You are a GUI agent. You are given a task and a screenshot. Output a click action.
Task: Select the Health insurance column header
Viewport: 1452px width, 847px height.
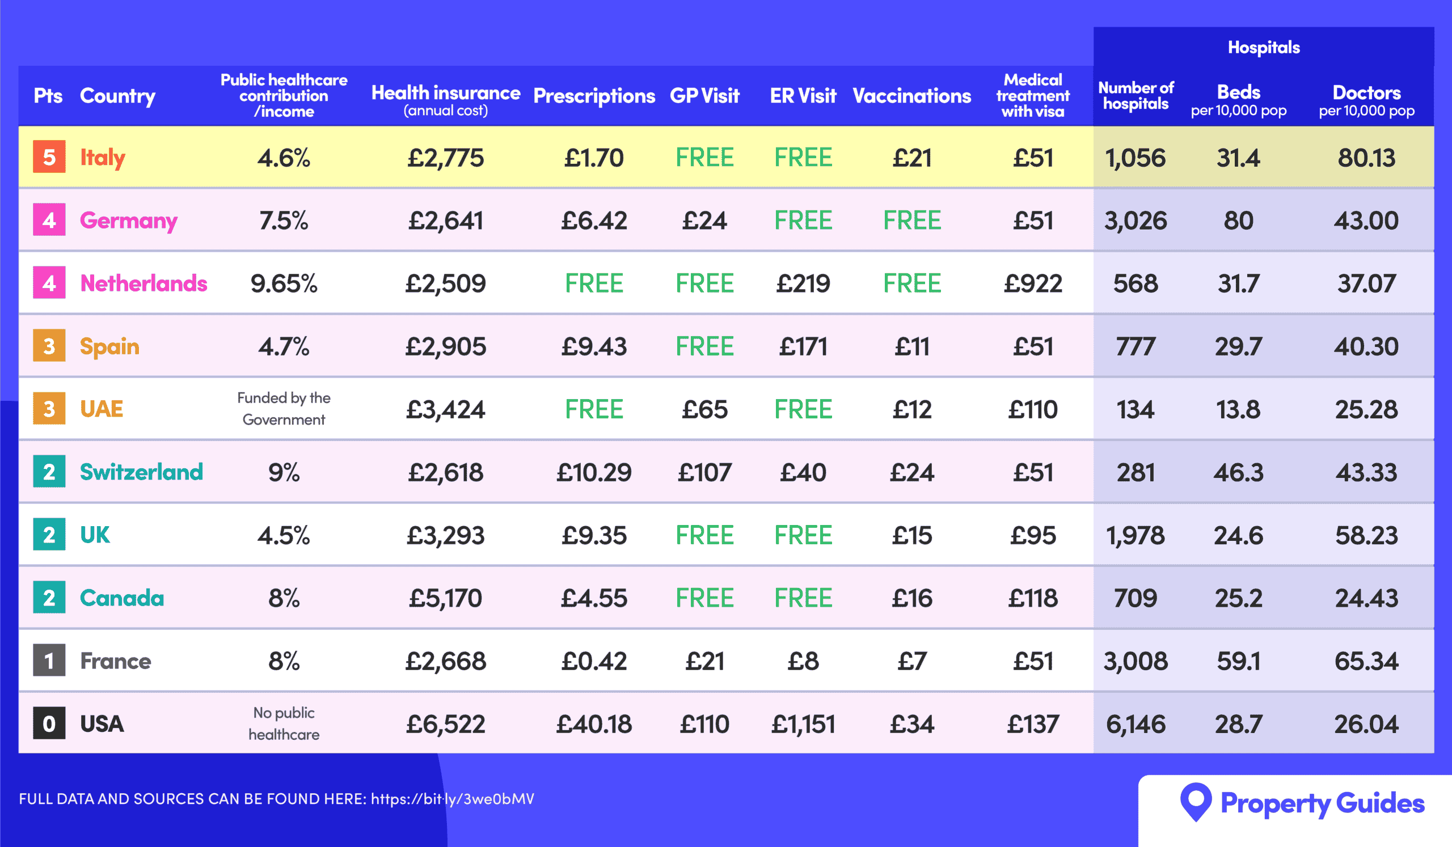(445, 99)
